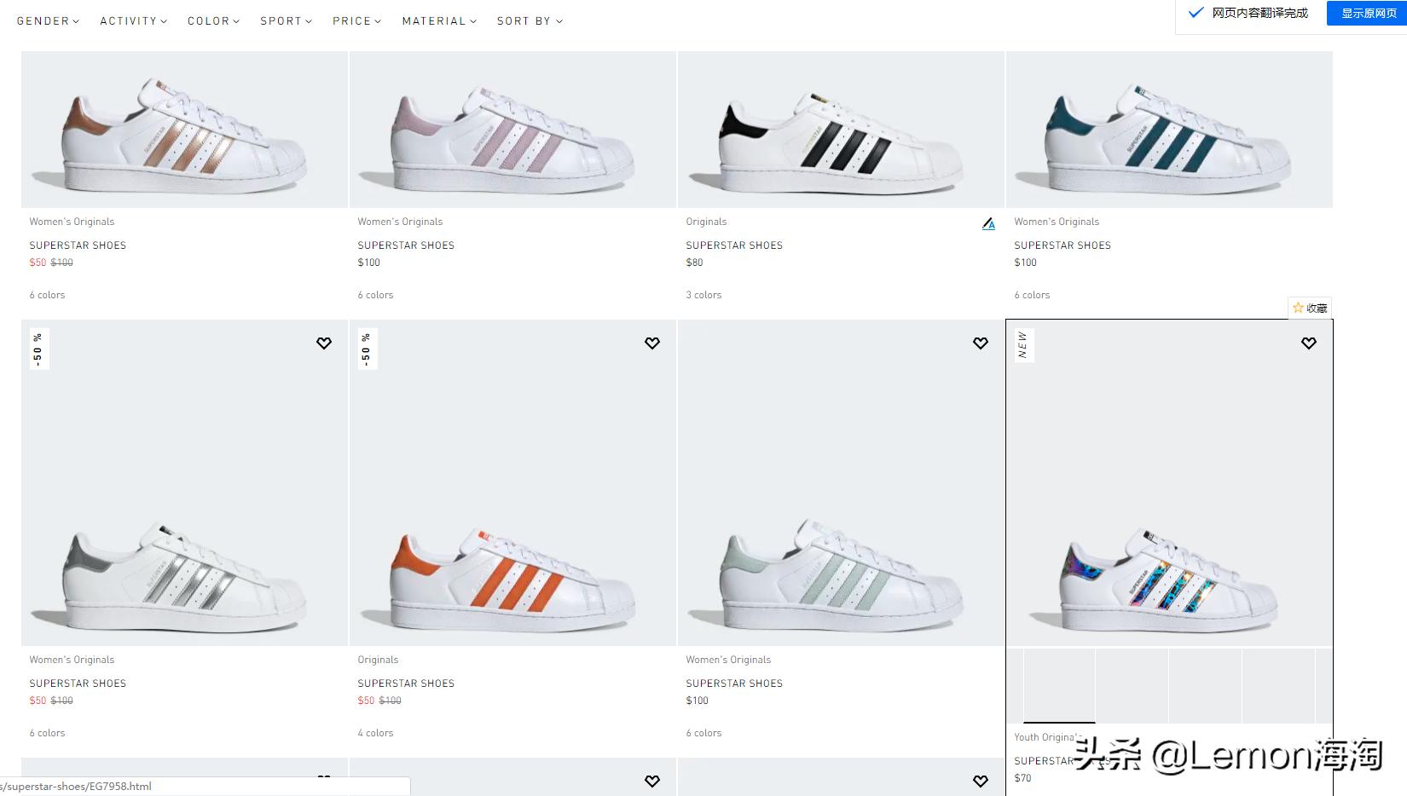Open the SORT BY dropdown
This screenshot has height=796, width=1407.
[529, 20]
